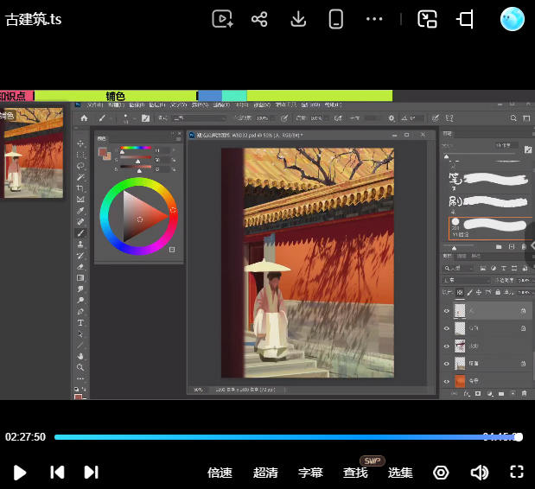Select the Gradient tool

point(80,278)
